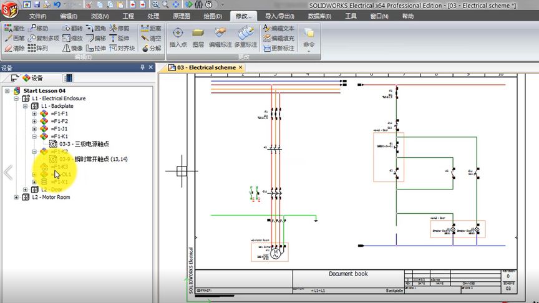The image size is (539, 303).
Task: Select the 03-3 - 三极电源触点 tree item
Action: click(84, 144)
